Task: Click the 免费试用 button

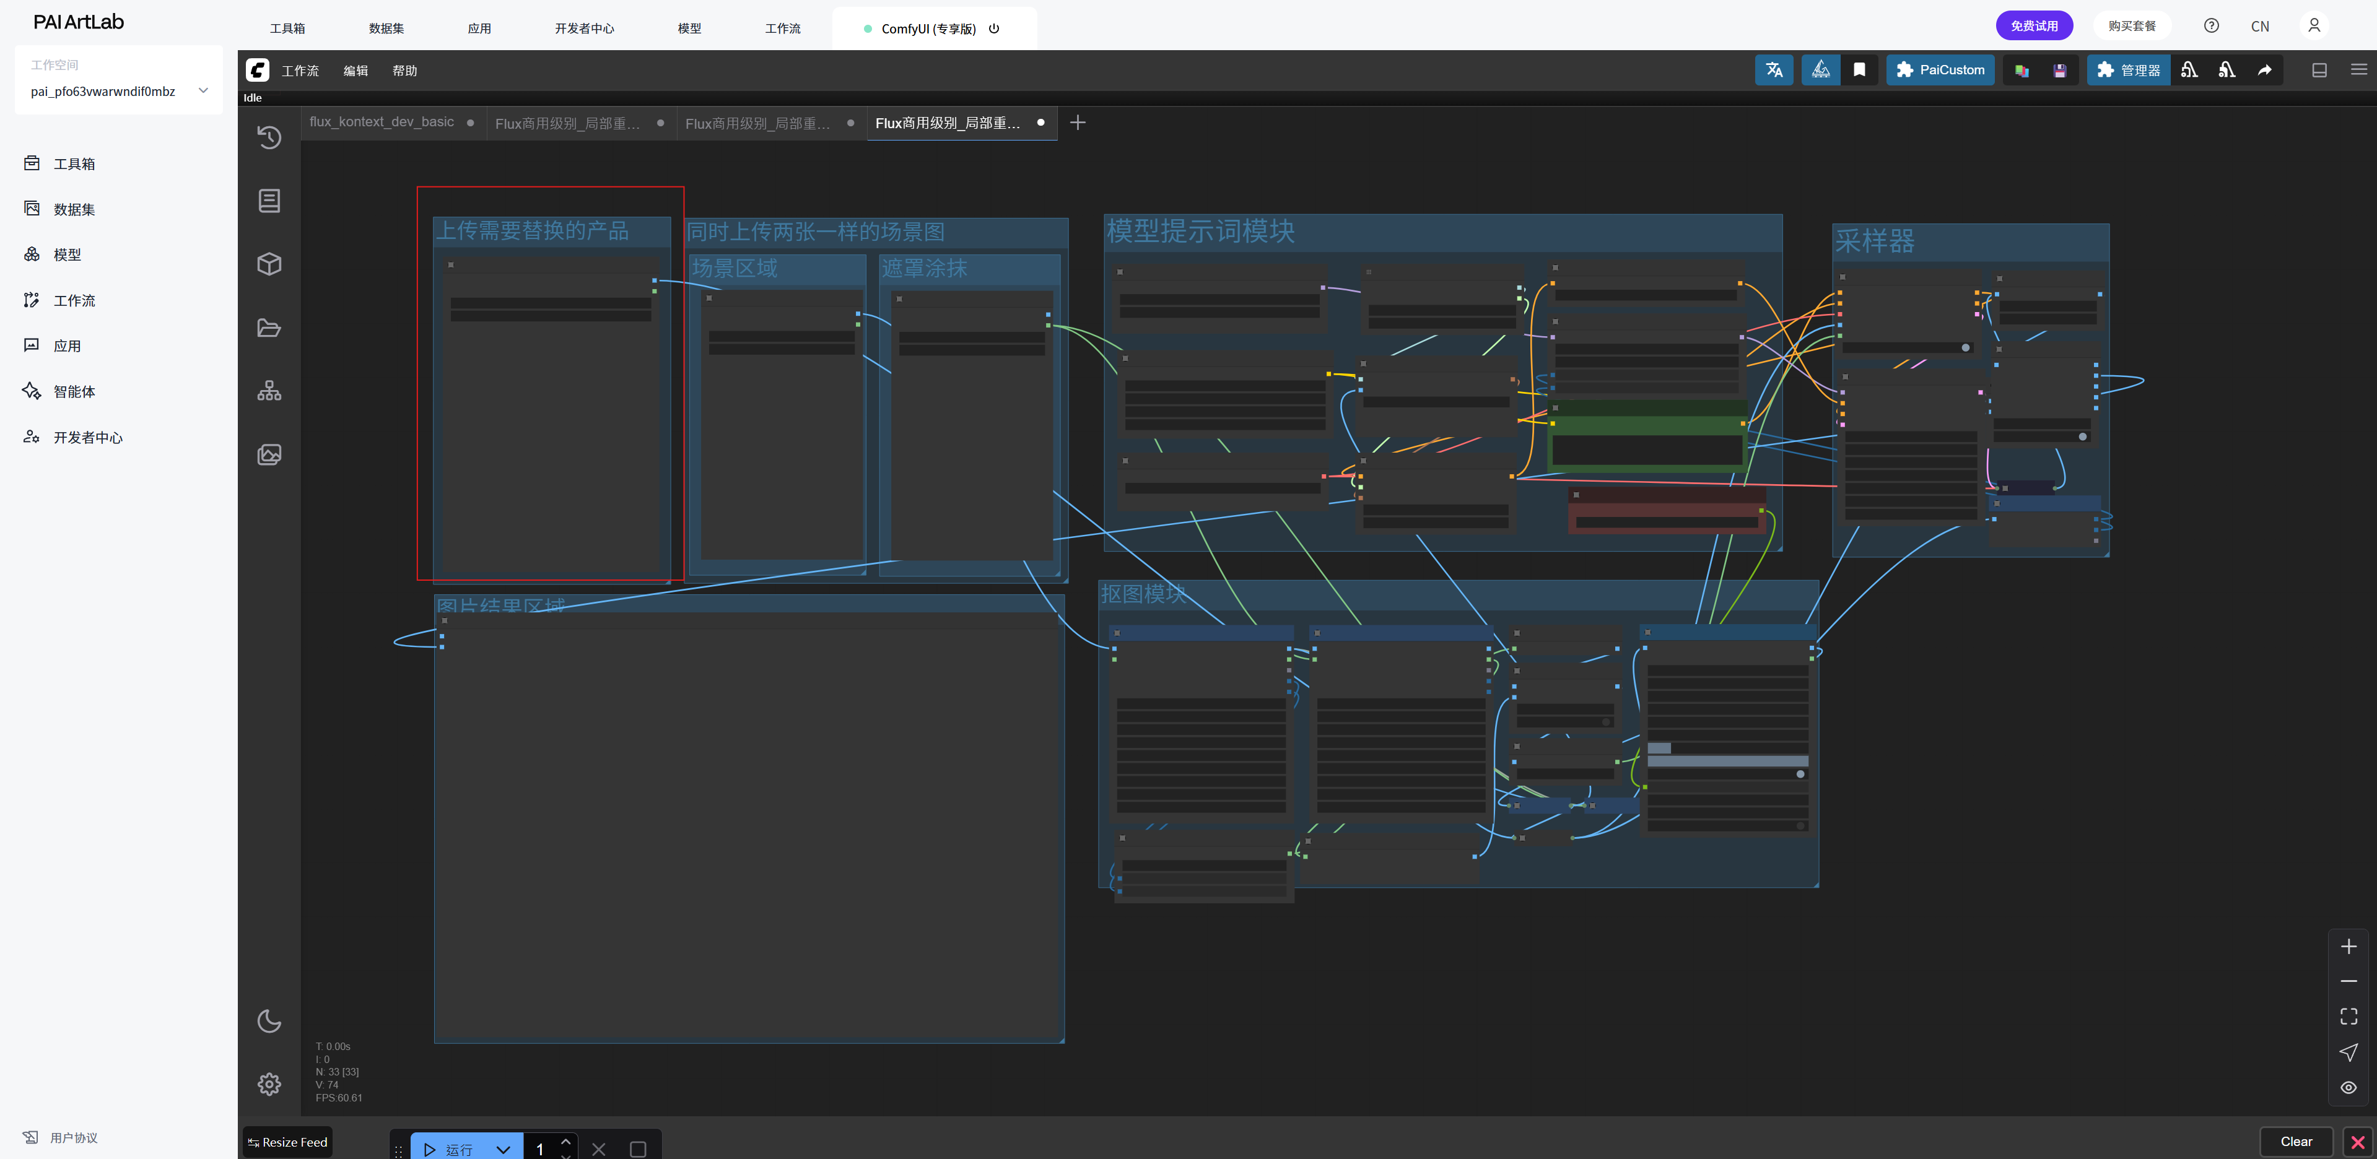Action: [2034, 26]
